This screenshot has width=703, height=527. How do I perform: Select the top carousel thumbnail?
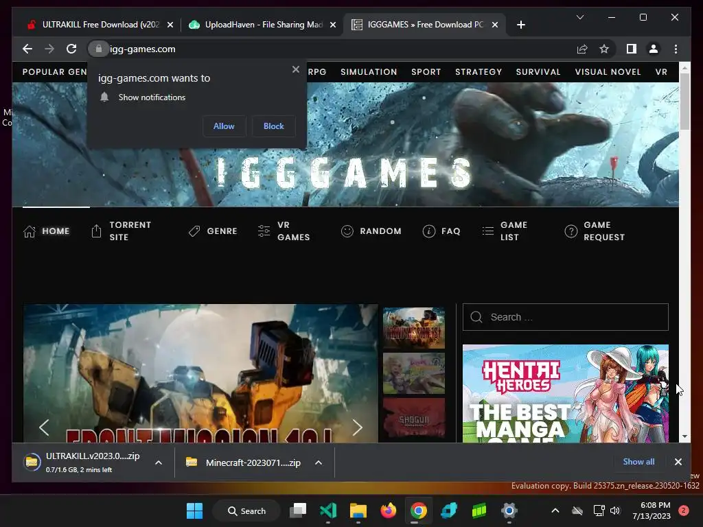point(414,328)
